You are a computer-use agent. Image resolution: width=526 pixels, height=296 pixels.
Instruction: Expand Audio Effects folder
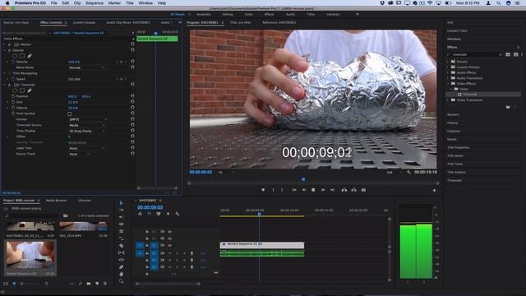click(448, 72)
